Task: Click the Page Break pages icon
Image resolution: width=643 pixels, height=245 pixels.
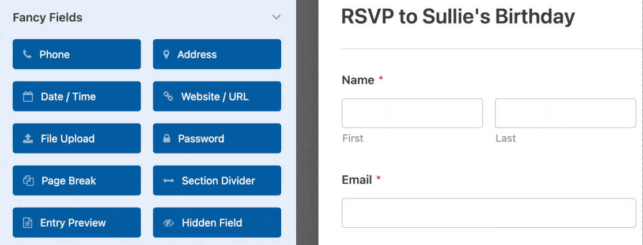Action: pyautogui.click(x=28, y=181)
